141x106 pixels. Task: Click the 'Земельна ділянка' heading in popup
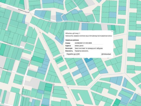72,40
